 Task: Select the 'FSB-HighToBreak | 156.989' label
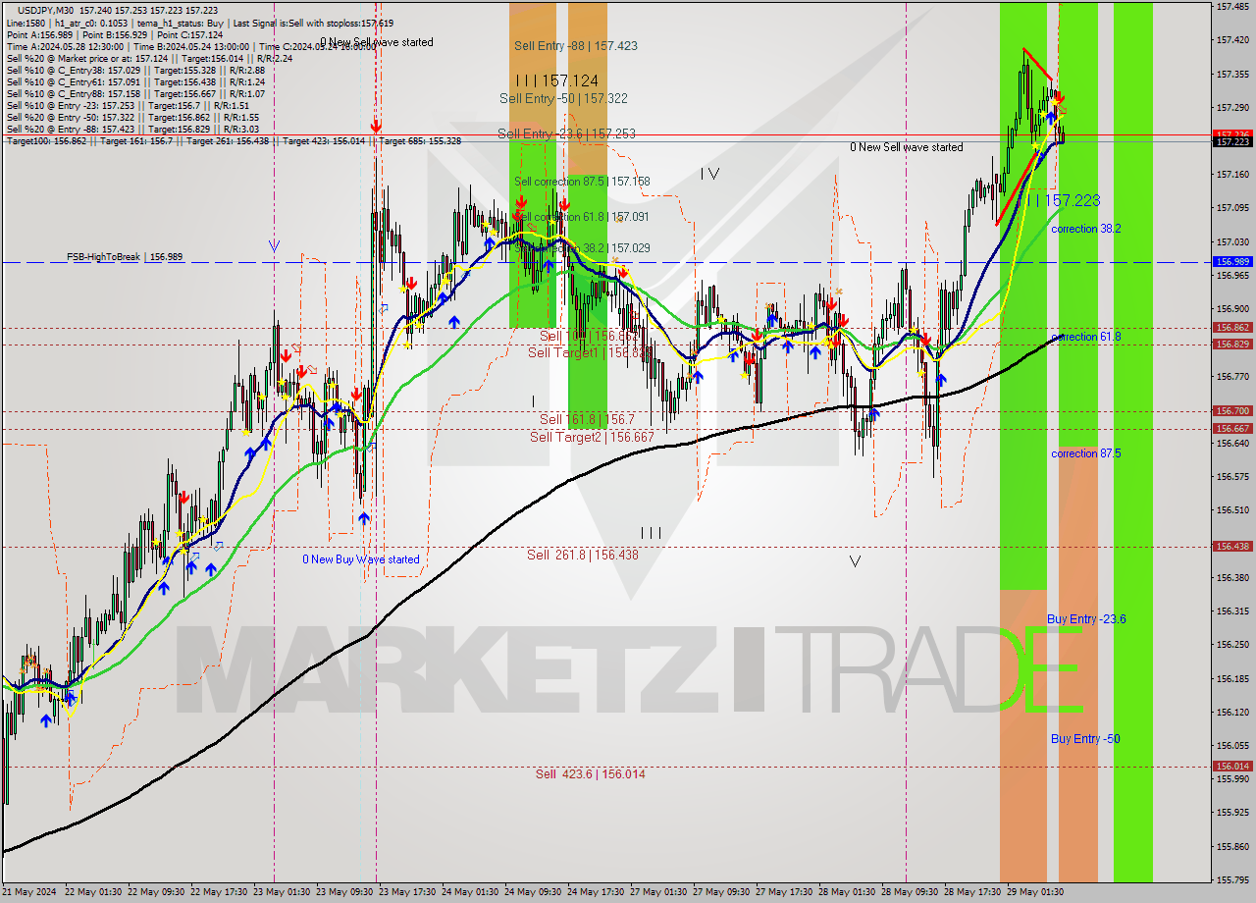[x=125, y=257]
